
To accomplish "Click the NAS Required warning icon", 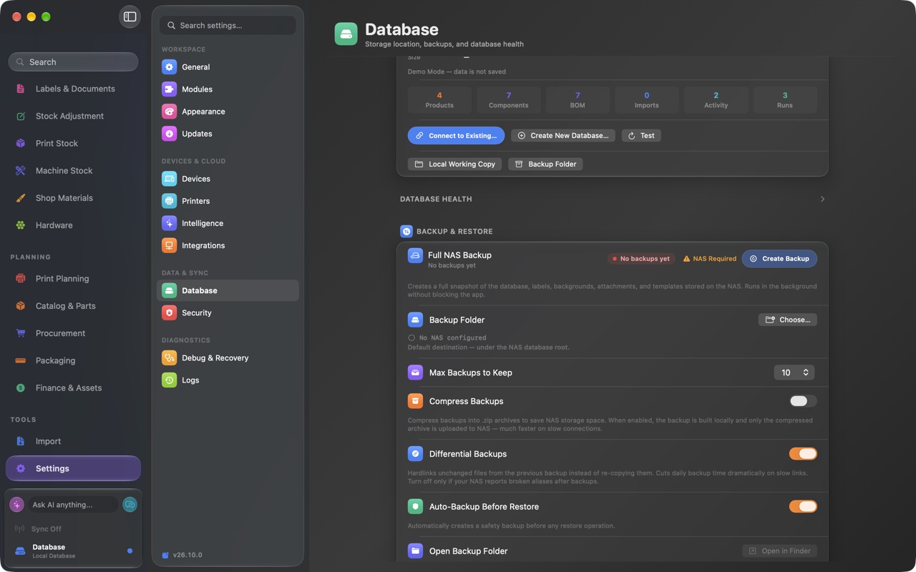I will [x=686, y=259].
